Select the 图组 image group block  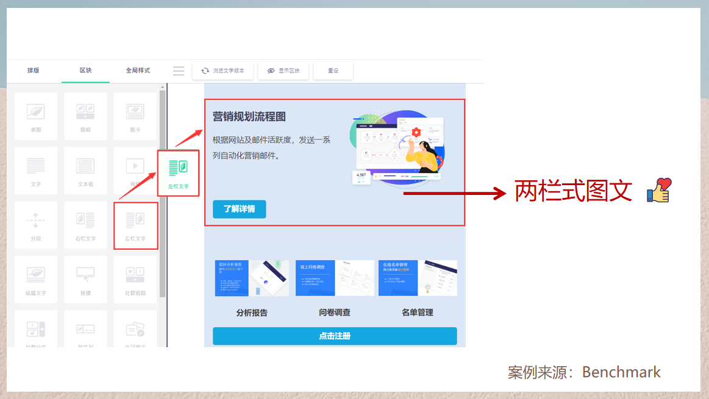[85, 116]
